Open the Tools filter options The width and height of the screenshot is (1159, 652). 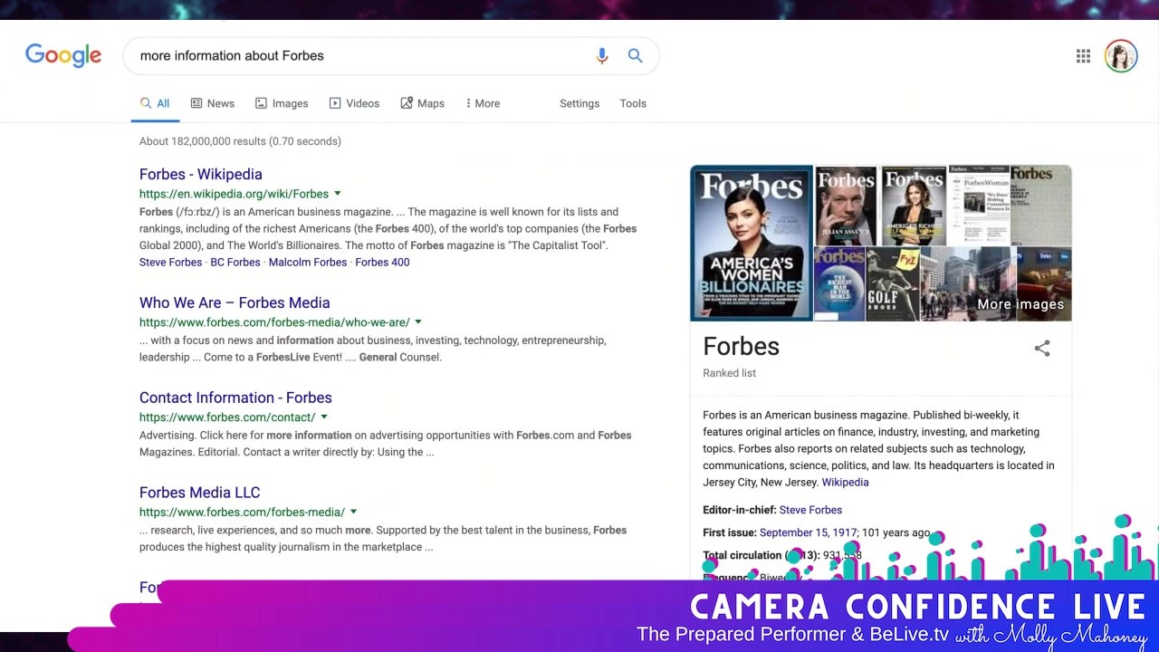tap(633, 103)
